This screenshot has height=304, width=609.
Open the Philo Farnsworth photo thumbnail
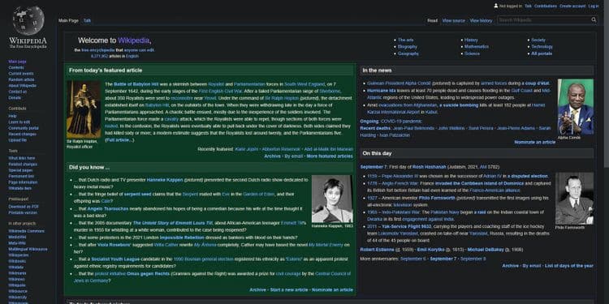(574, 199)
